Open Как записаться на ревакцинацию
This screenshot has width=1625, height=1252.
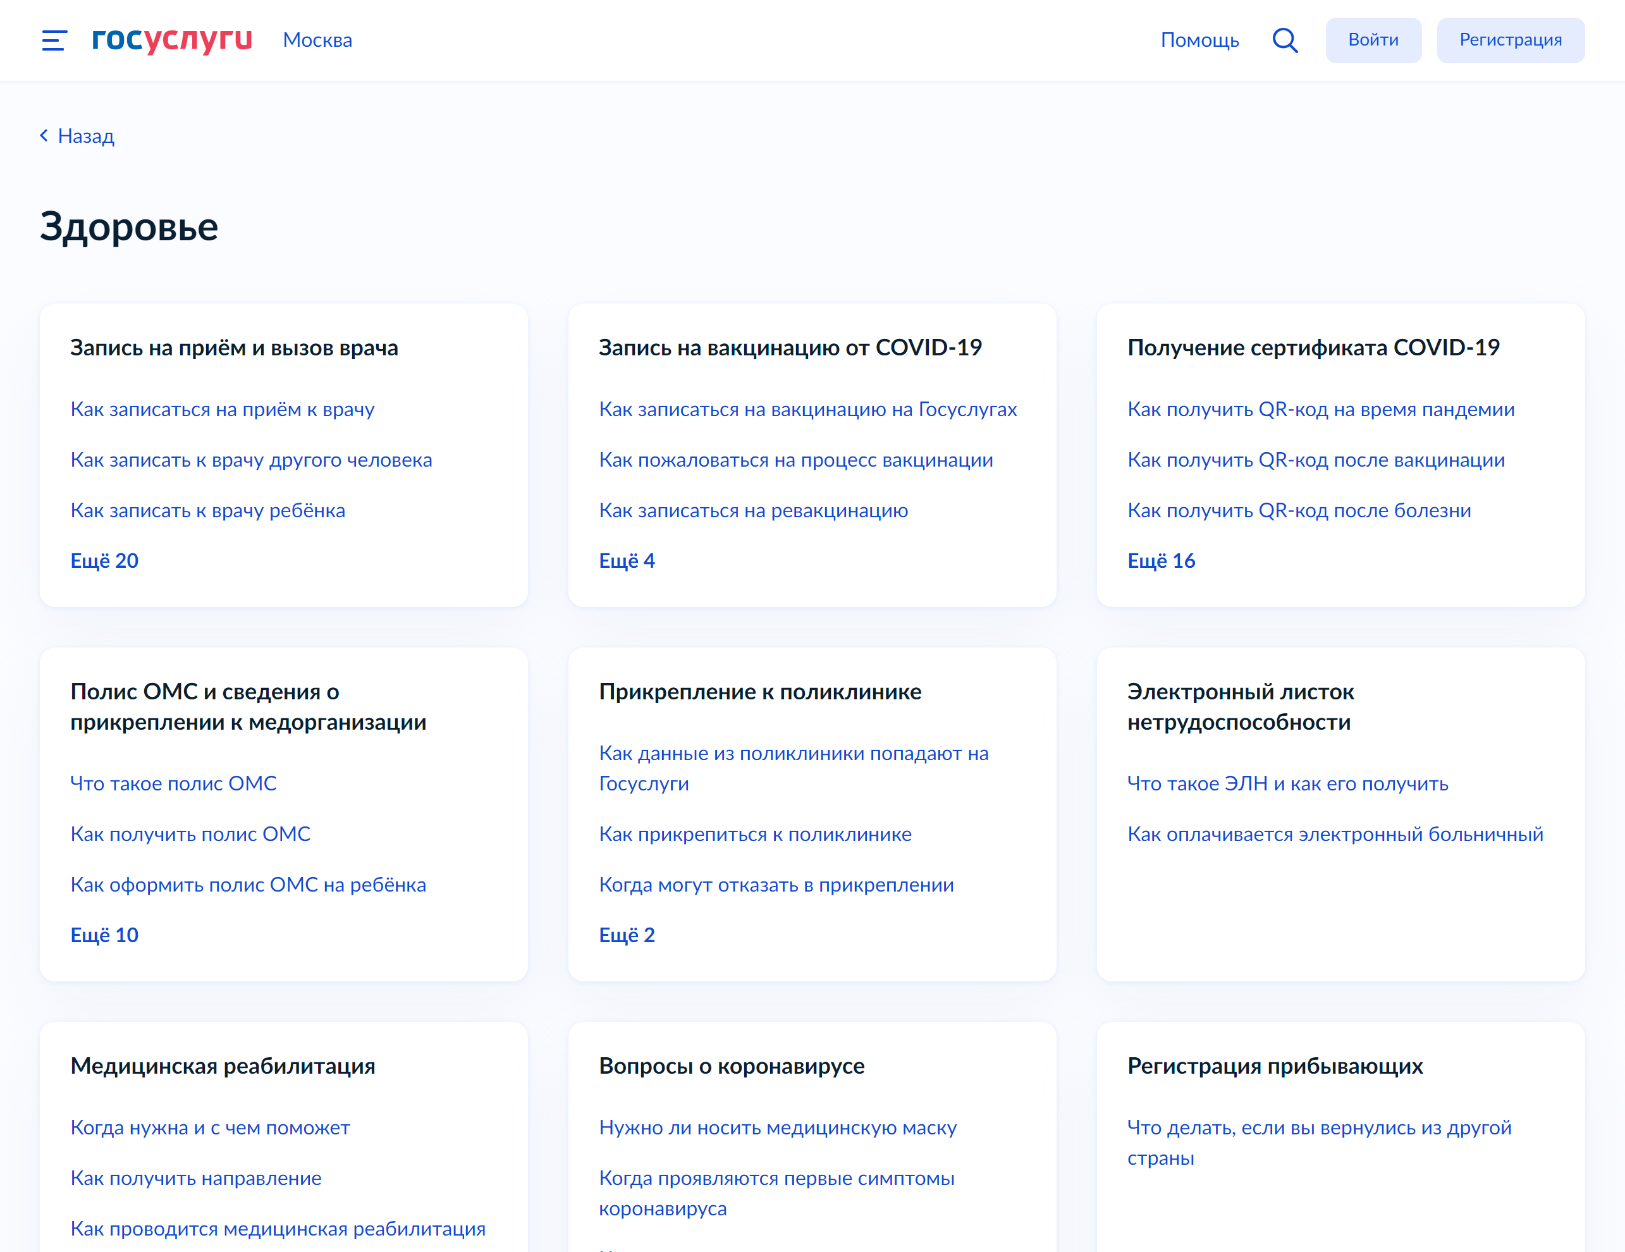[x=753, y=510]
